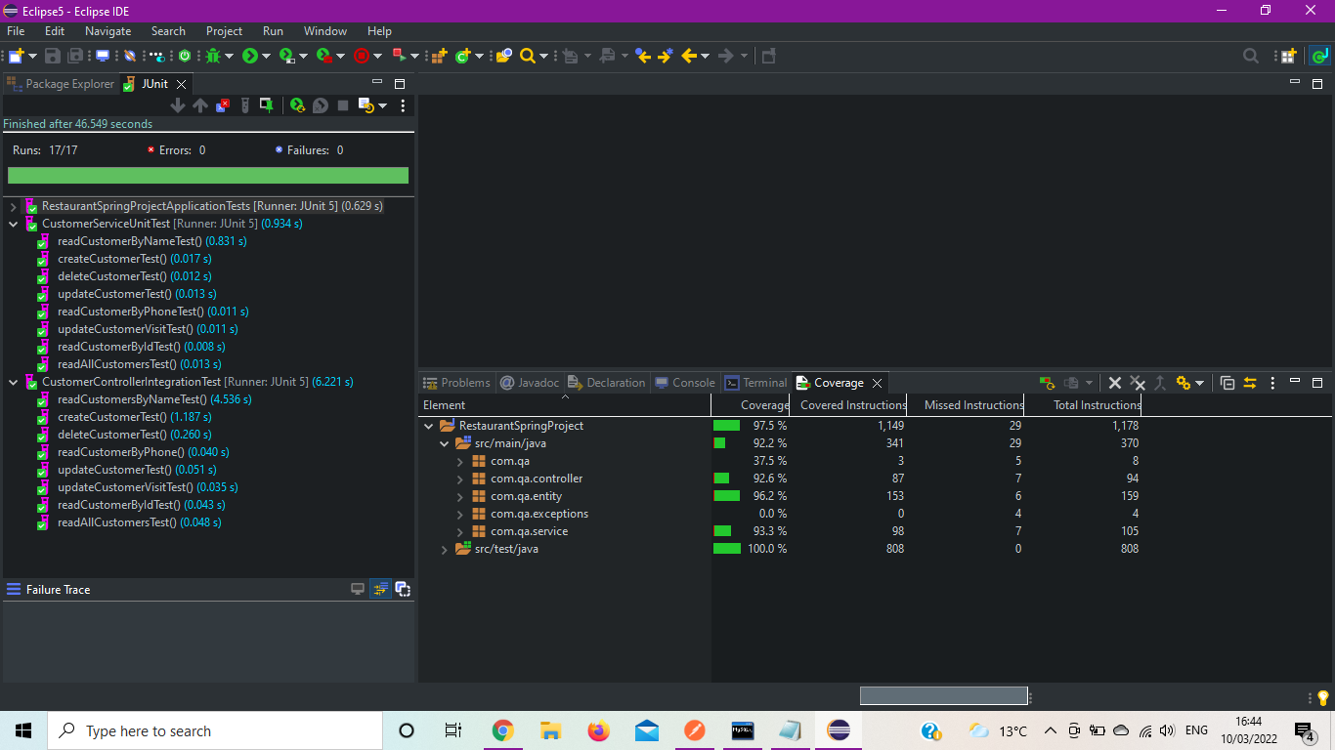Click Remove All Sessions double-X icon
The height and width of the screenshot is (750, 1335).
click(x=1137, y=383)
